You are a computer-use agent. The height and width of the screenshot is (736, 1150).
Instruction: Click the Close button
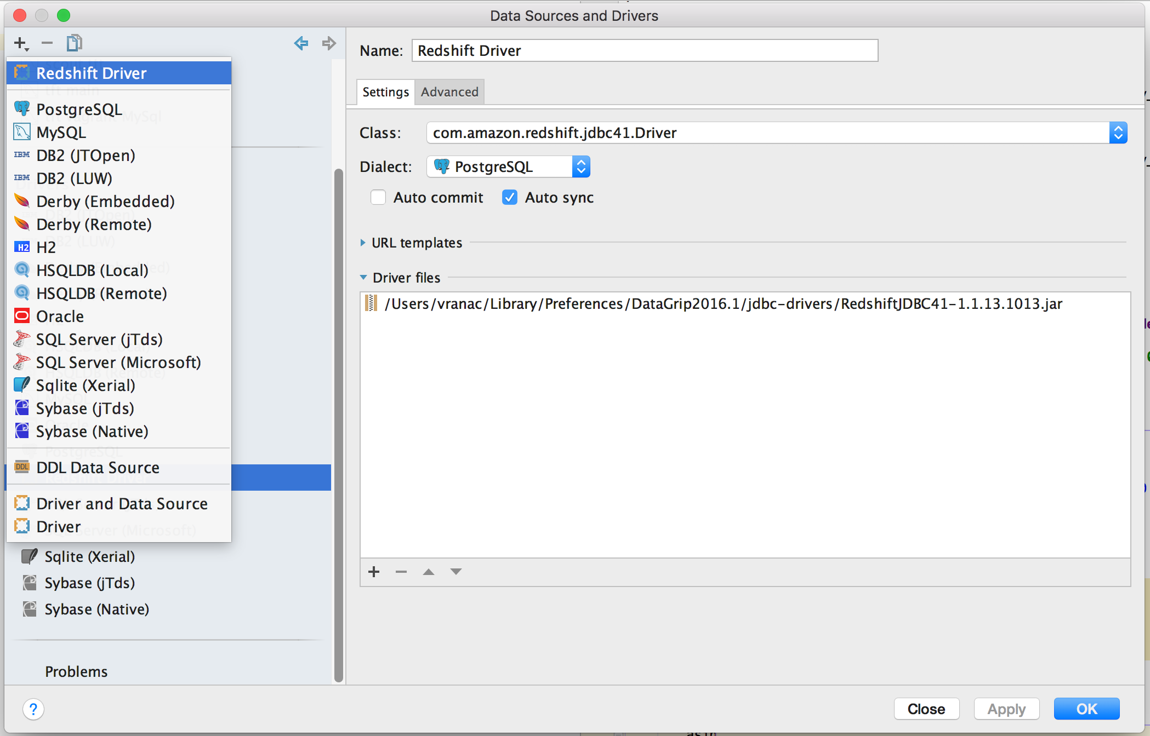[926, 709]
